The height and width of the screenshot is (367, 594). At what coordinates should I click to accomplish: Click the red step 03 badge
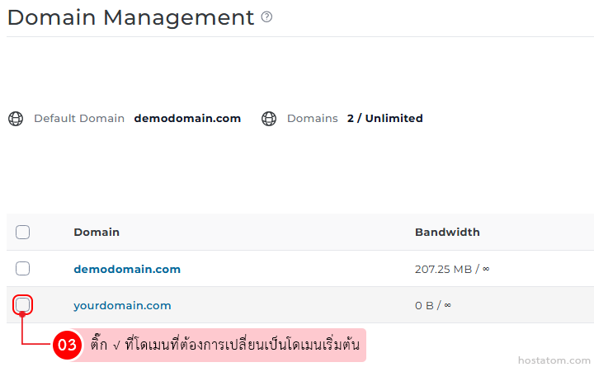click(x=68, y=346)
